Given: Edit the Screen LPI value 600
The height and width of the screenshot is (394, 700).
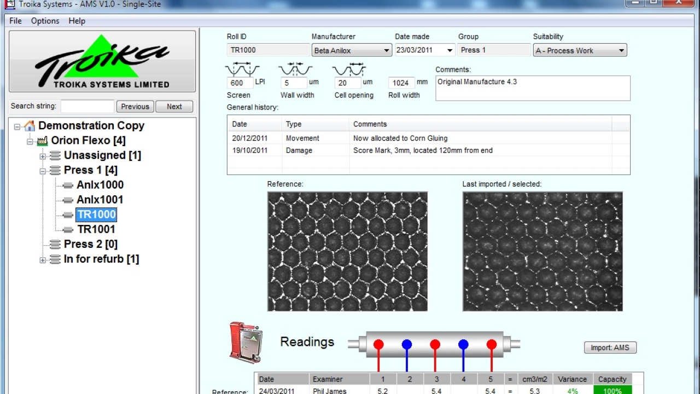Looking at the screenshot, I should point(240,83).
